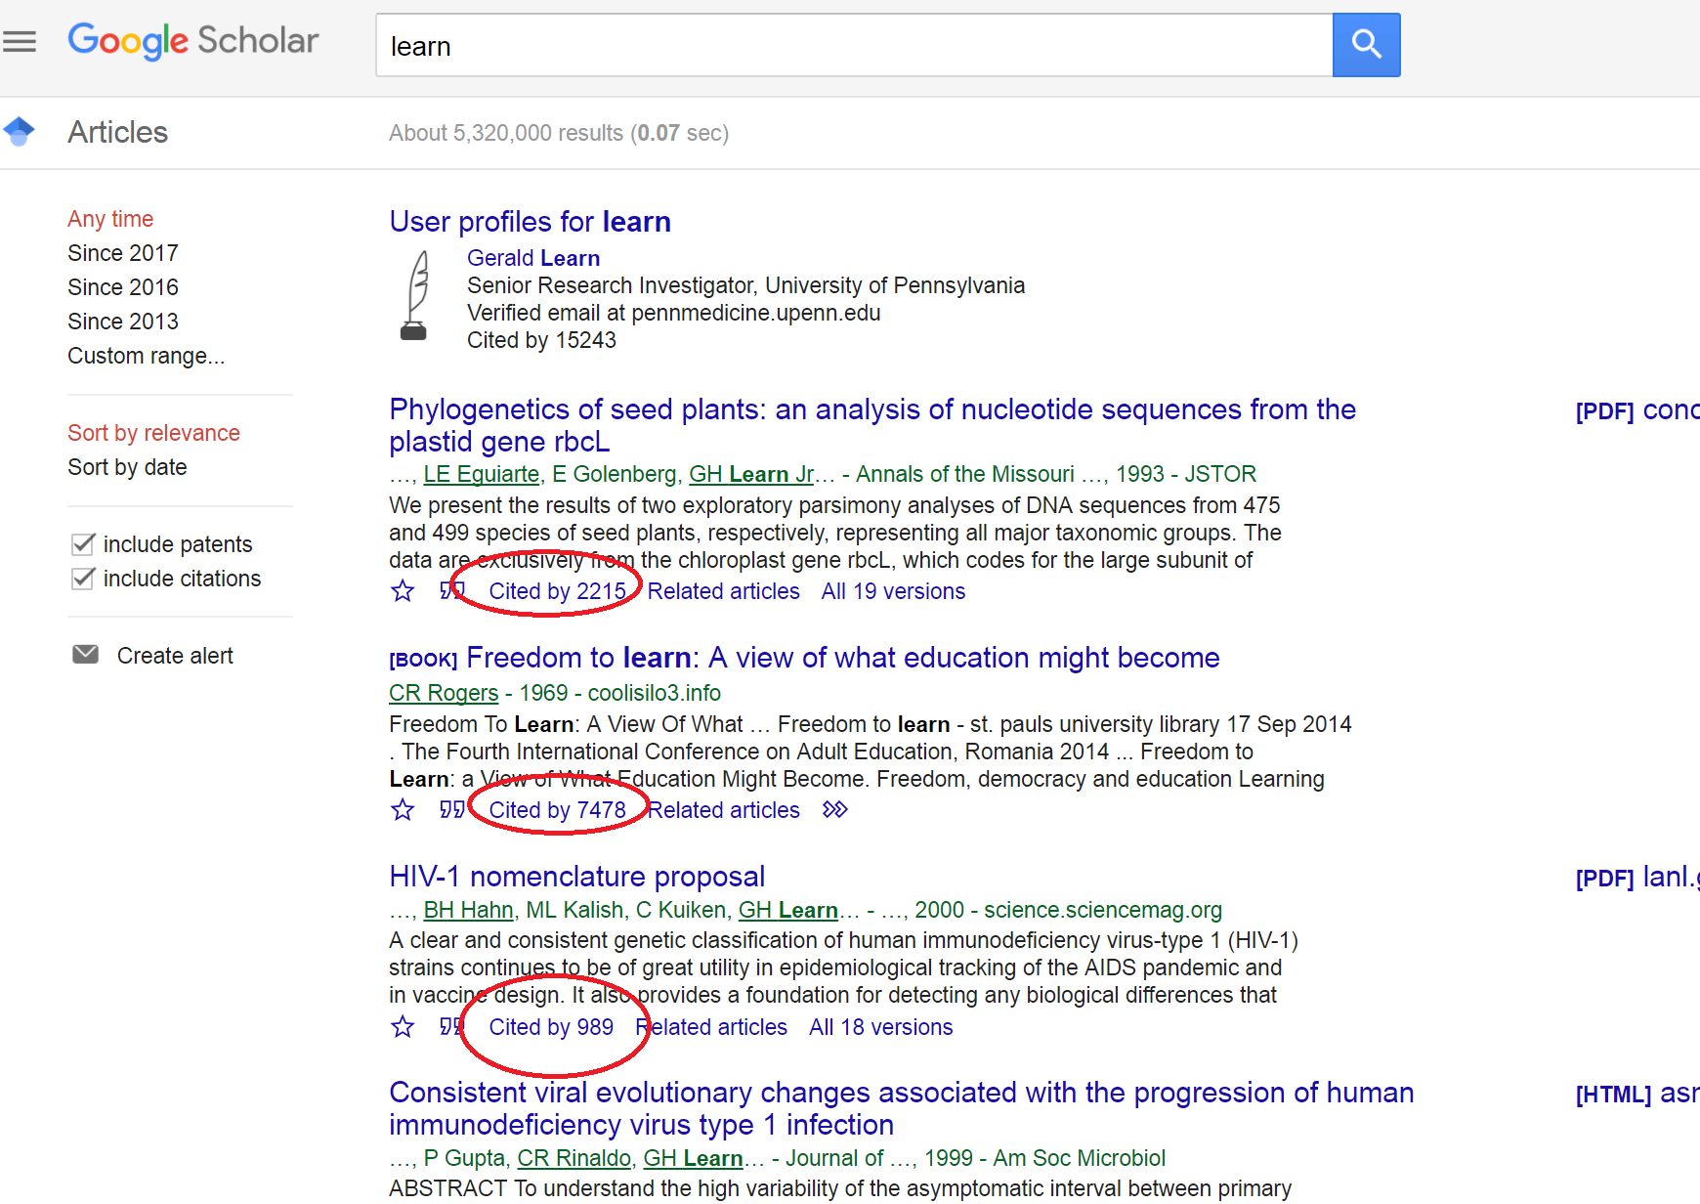
Task: Open the HTML link beside Consistent viral result
Action: [x=1637, y=1094]
